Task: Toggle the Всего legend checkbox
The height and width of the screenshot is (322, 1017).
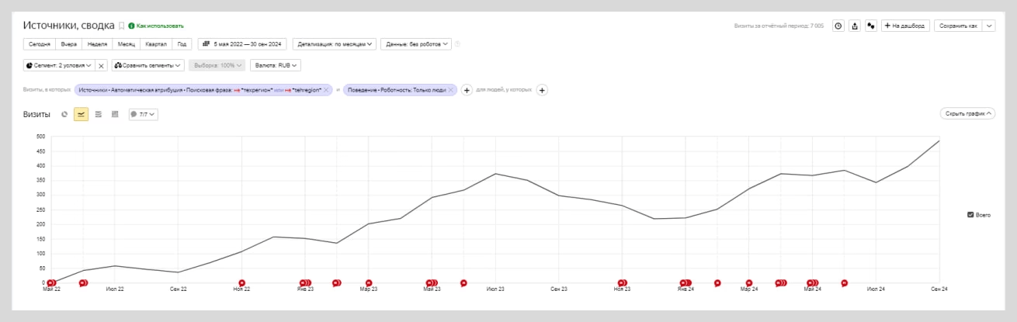Action: [x=970, y=214]
